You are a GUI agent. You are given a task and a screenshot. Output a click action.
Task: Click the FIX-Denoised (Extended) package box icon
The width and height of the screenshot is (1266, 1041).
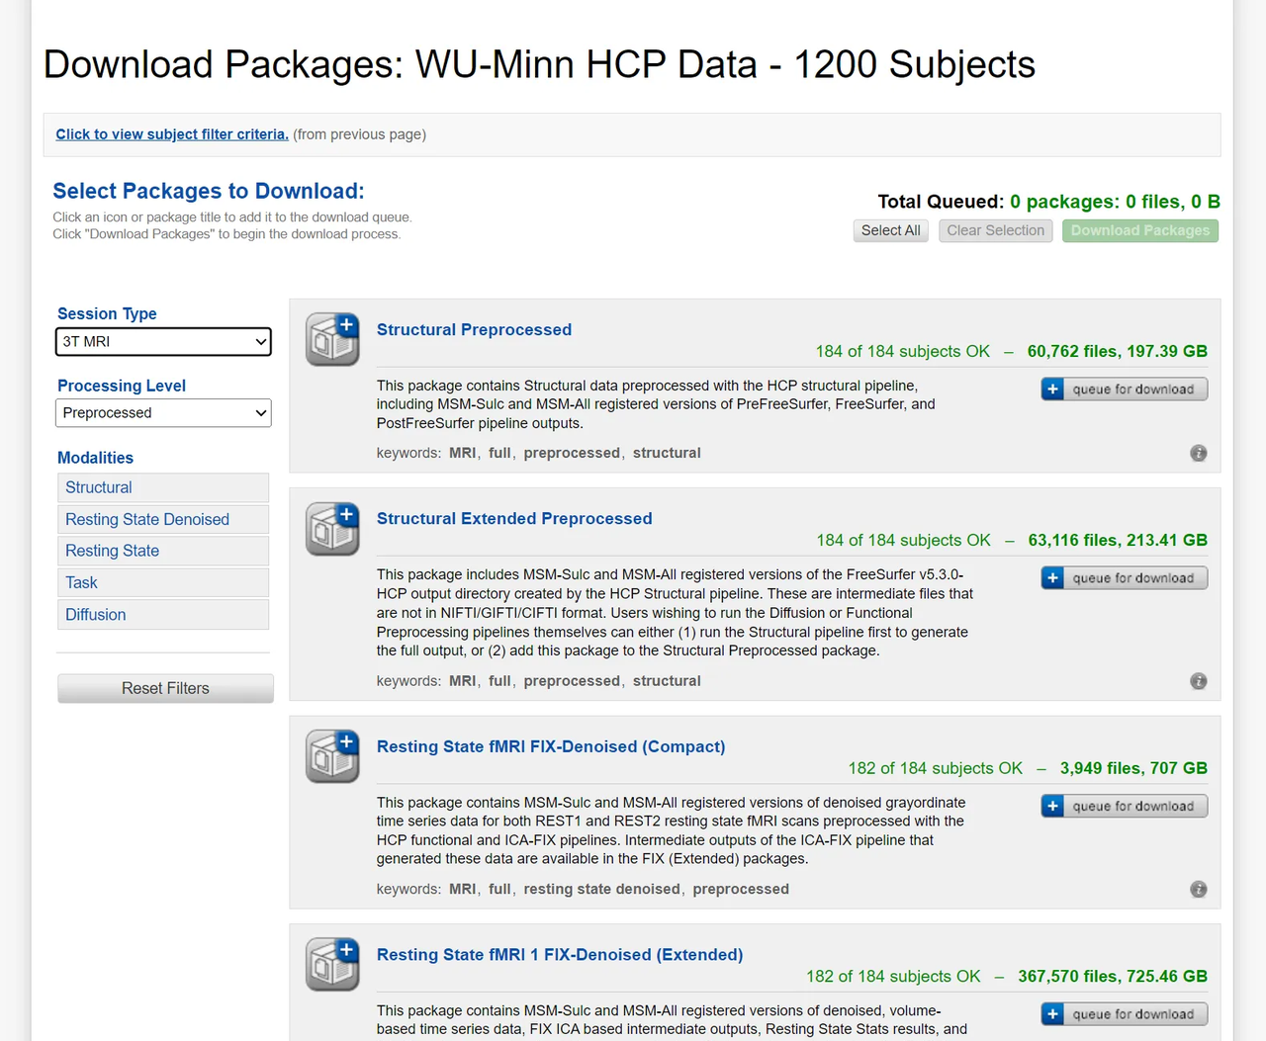point(332,964)
